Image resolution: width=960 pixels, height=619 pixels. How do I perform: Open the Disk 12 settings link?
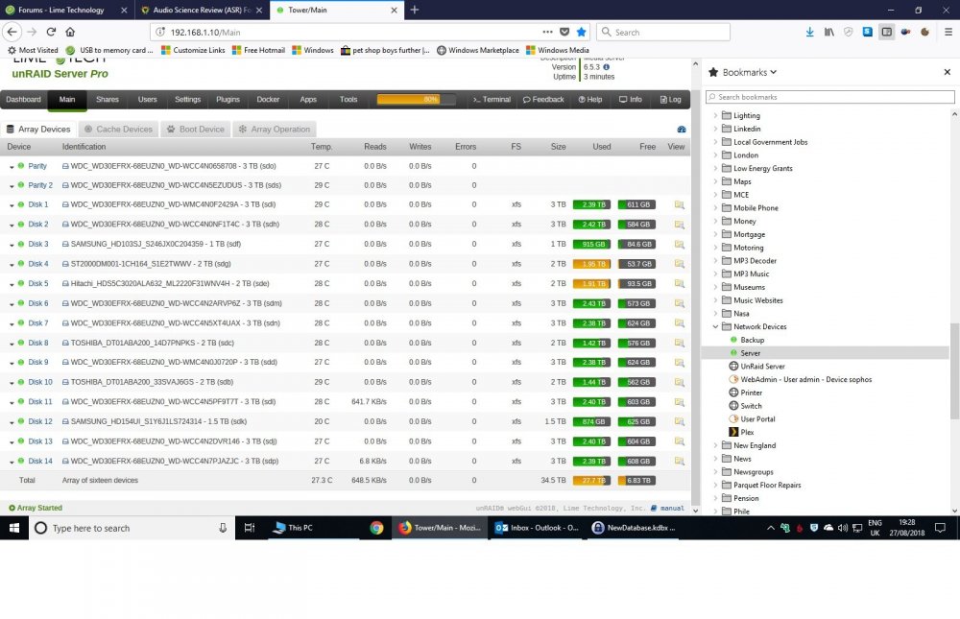[x=40, y=421]
